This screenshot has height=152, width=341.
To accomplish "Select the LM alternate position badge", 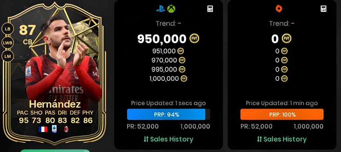I will point(8,56).
